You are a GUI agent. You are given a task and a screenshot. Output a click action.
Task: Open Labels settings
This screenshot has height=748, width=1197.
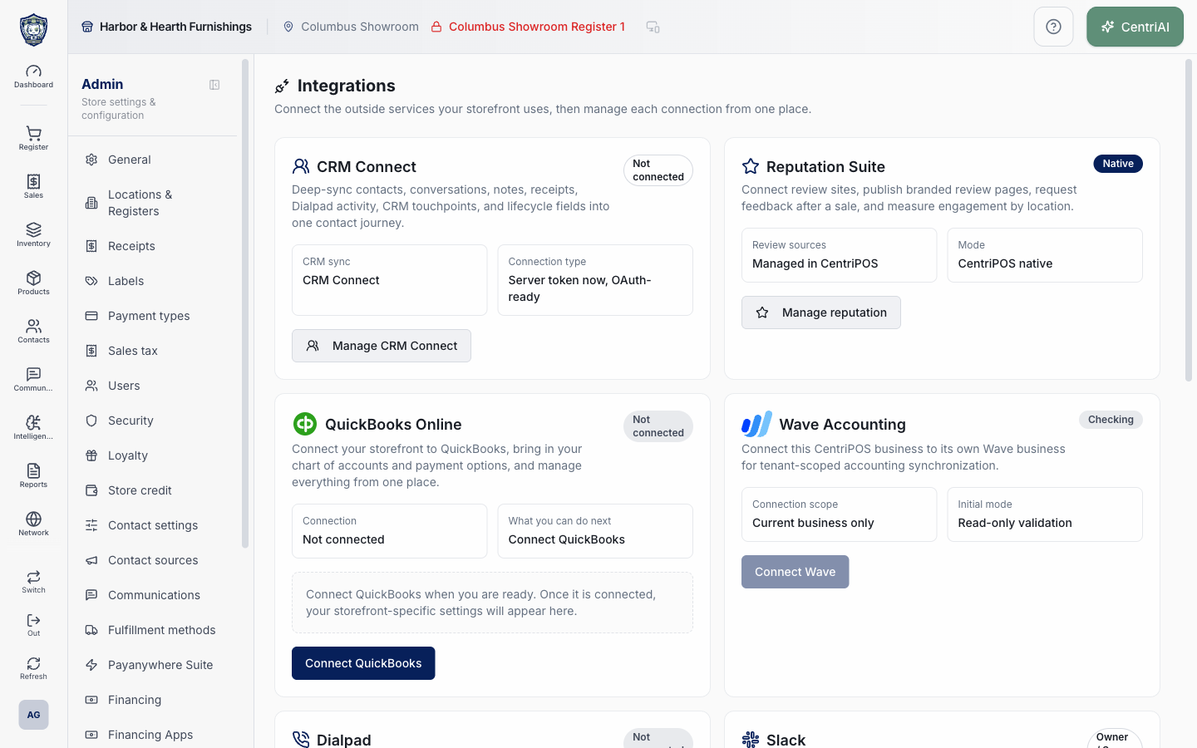point(155,281)
